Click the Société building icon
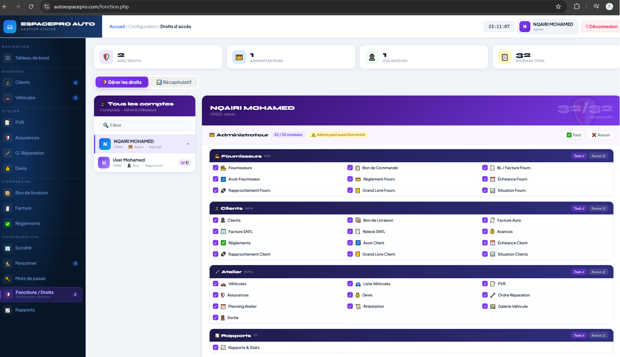The image size is (620, 357). click(8, 248)
